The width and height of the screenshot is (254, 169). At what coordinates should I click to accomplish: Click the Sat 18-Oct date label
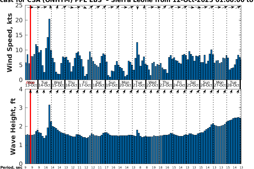[98, 84]
